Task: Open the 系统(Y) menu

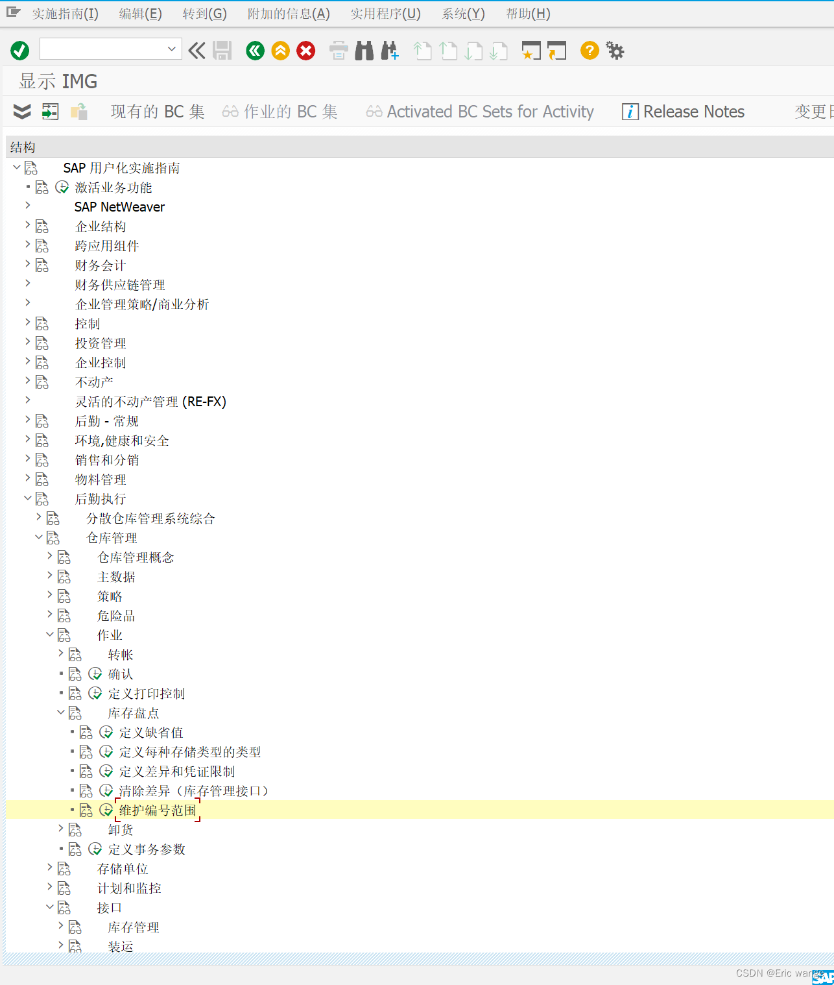Action: (464, 14)
